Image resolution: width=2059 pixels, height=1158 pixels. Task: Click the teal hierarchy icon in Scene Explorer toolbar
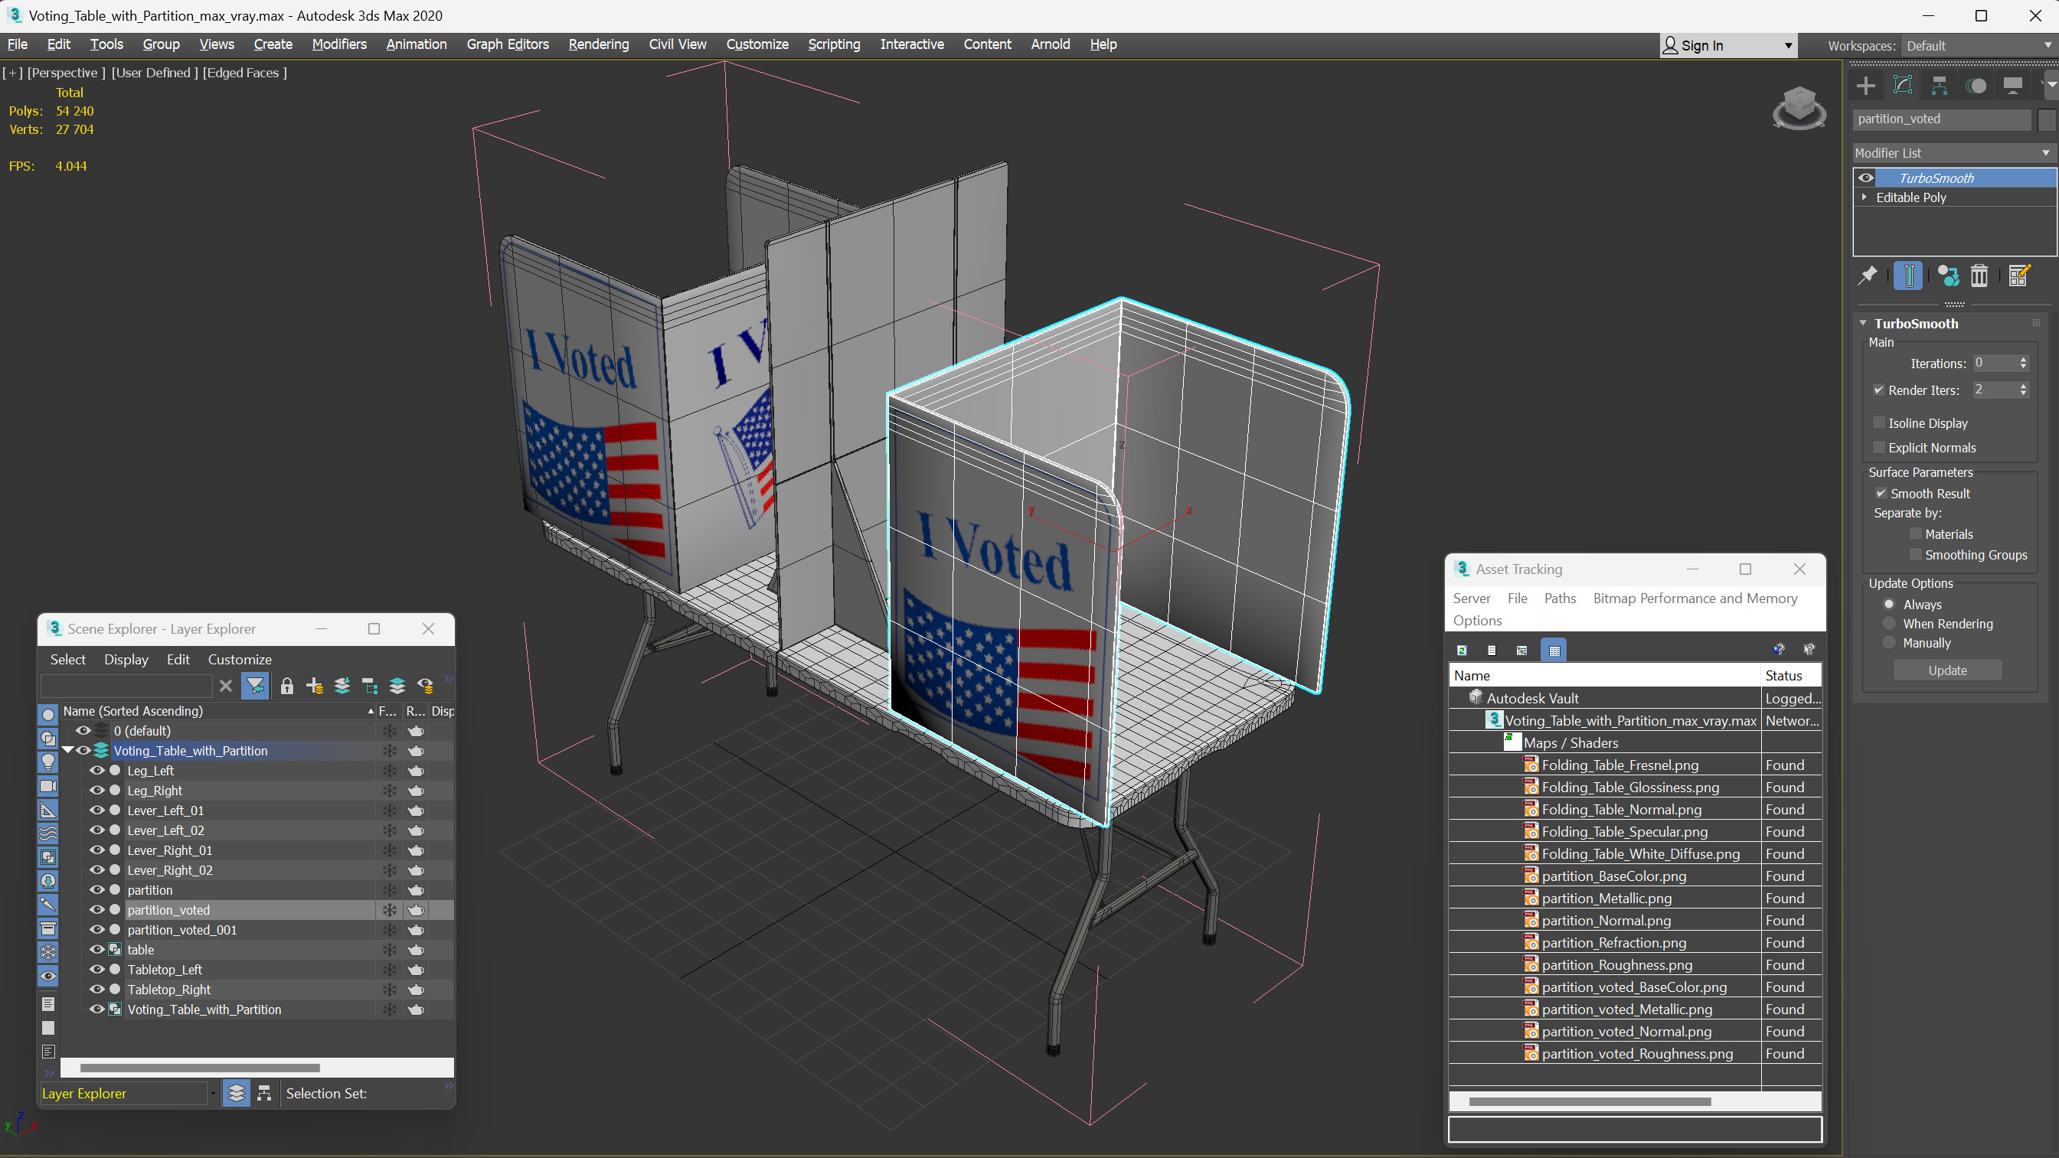point(369,686)
